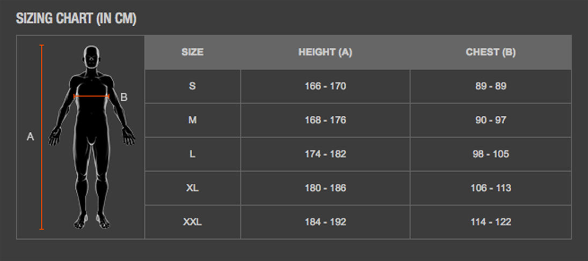The height and width of the screenshot is (261, 588).
Task: Click the 184 - 192 height value
Action: coord(325,222)
